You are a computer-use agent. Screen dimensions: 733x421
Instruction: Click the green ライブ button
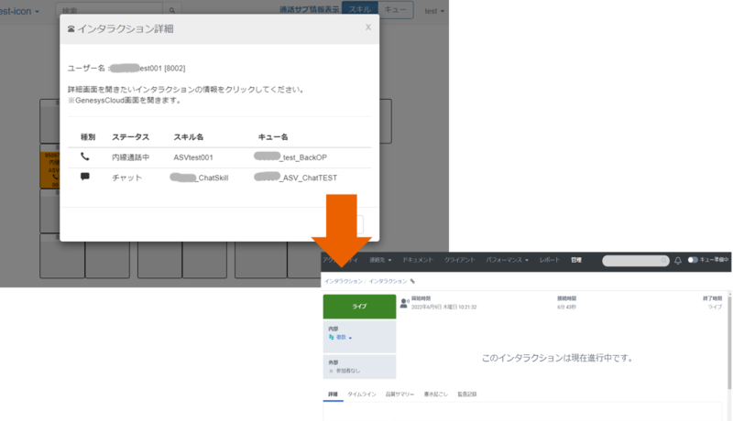[x=359, y=307]
